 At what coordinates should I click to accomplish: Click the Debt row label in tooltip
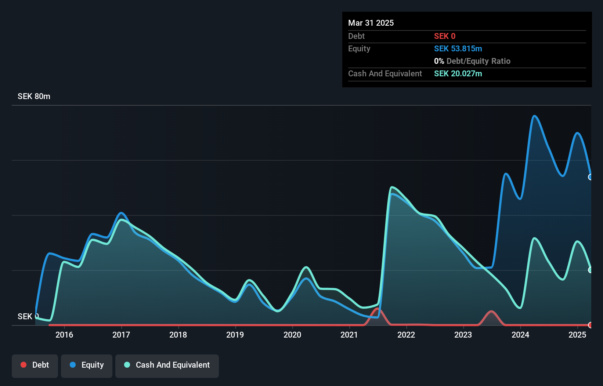point(356,36)
